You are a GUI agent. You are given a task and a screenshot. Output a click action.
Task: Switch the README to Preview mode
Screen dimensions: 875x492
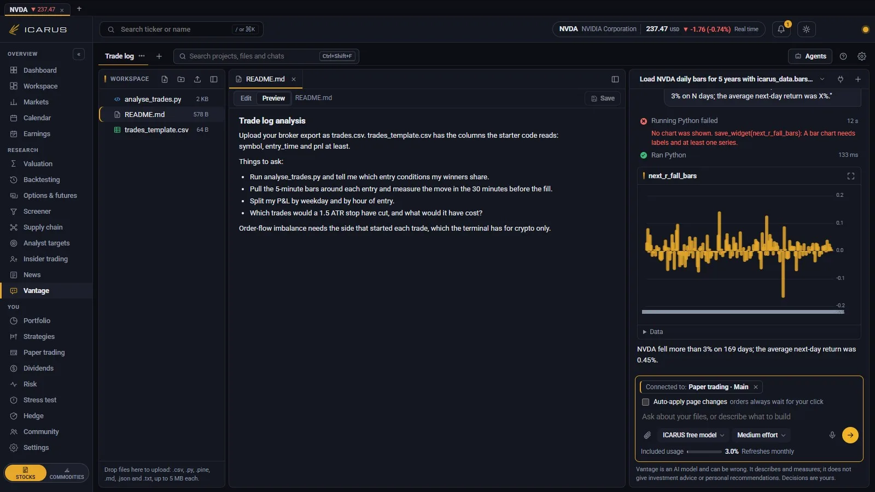(x=273, y=98)
